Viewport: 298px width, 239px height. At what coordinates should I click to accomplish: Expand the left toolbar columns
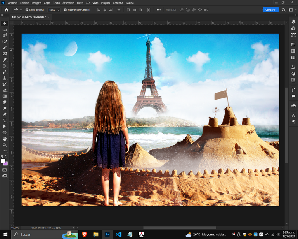coord(2,15)
